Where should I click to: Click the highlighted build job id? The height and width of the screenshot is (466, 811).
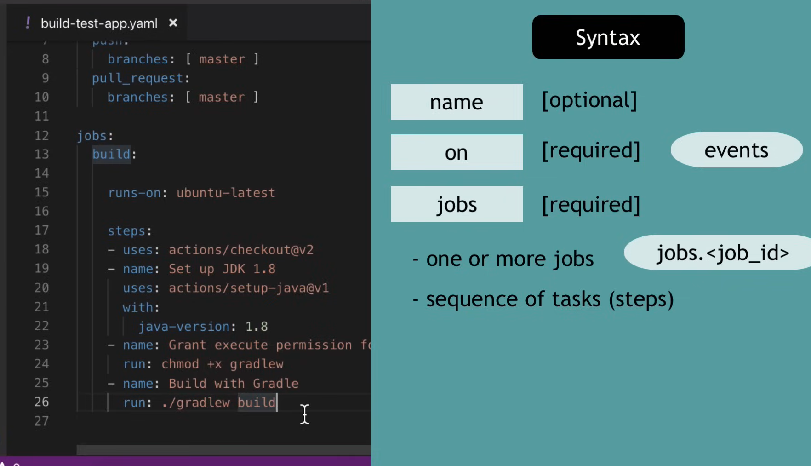coord(111,154)
